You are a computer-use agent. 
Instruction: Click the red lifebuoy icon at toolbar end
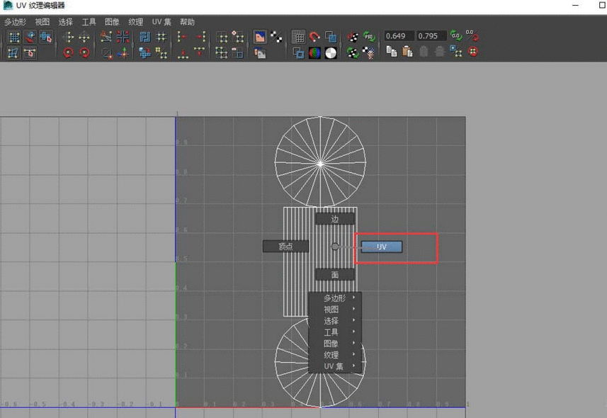coord(472,52)
